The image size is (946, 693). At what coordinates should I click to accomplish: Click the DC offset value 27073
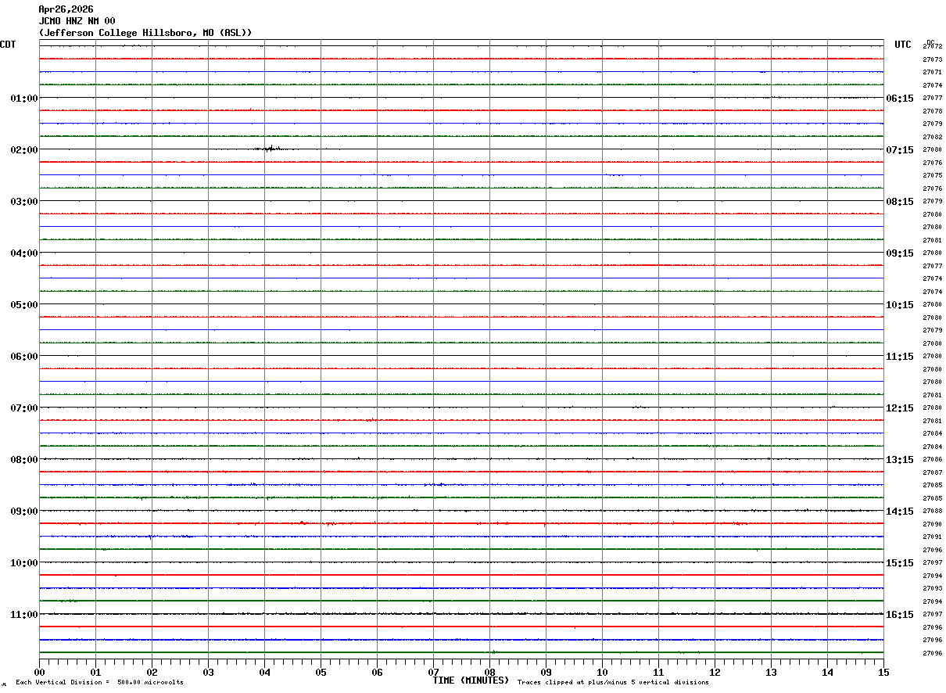point(932,59)
